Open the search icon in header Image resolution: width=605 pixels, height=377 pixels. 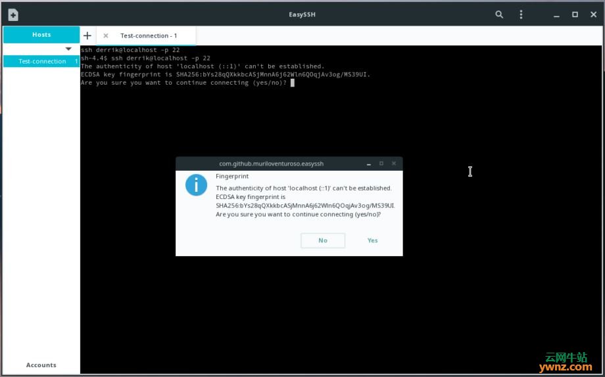coord(499,14)
